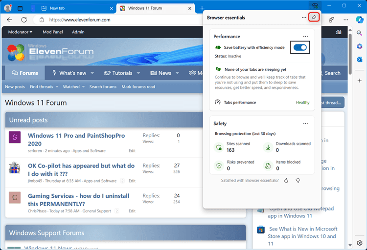Click ChrisPbass's C avatar
Image resolution: width=367 pixels, height=250 pixels.
point(15,197)
